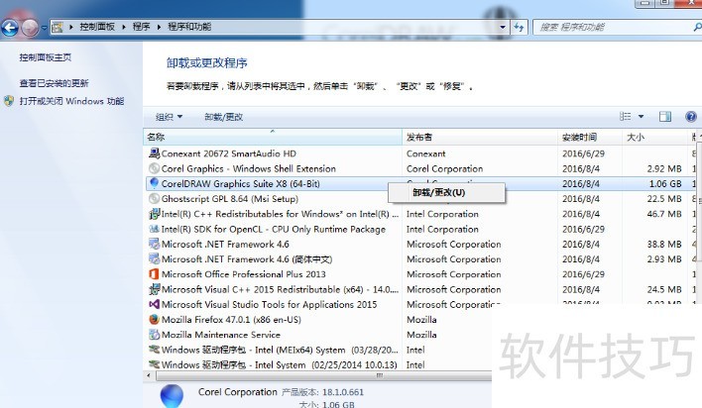
Task: Refresh the programs list
Action: [519, 28]
